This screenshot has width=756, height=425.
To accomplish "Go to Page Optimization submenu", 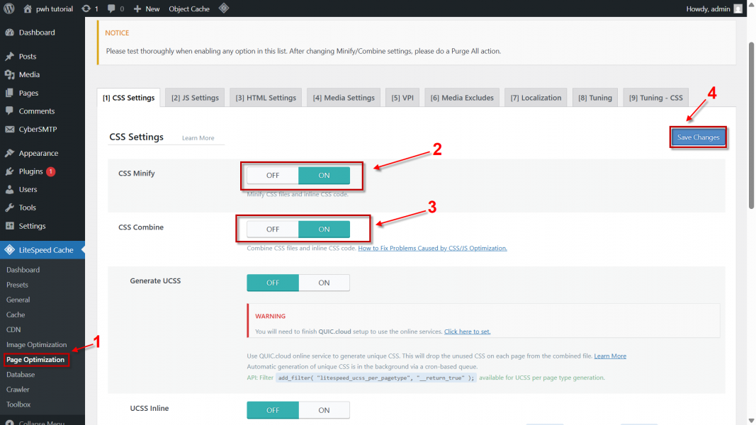I will click(x=35, y=359).
